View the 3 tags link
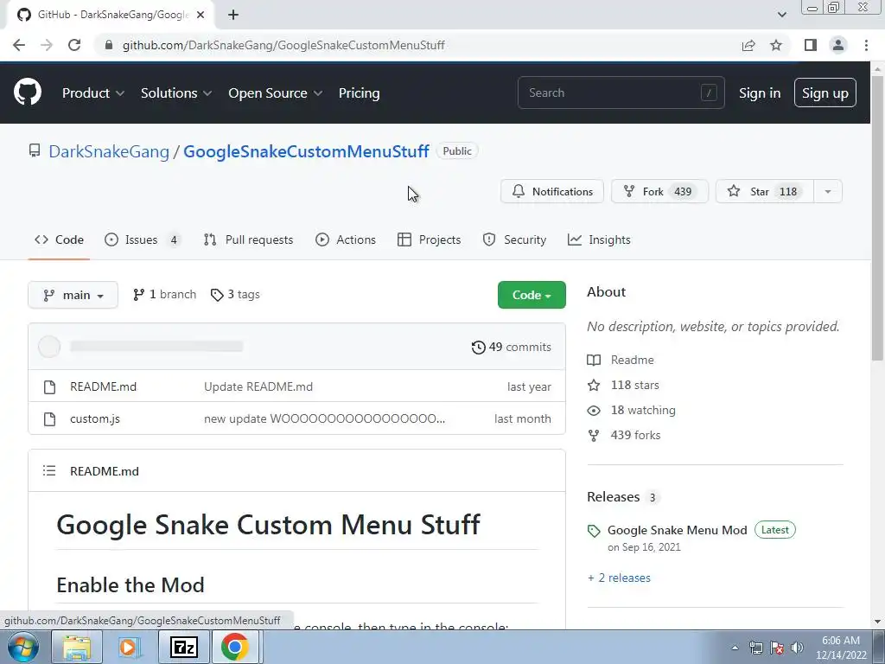The width and height of the screenshot is (885, 664). 235,295
